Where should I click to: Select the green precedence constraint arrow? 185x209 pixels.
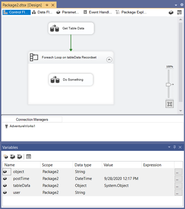[71, 43]
